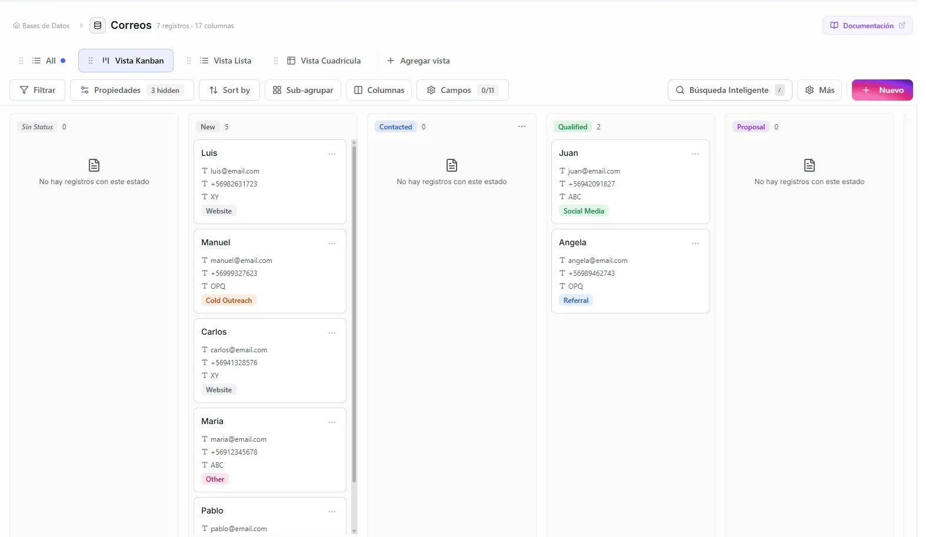Open options menu on Carlos card
The image size is (926, 537).
(332, 332)
